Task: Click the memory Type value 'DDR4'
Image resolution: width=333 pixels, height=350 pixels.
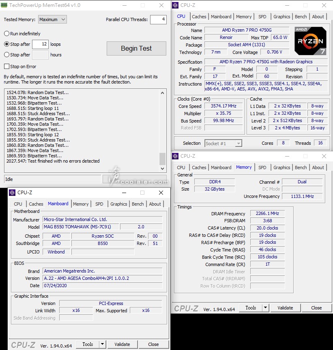Action: [x=215, y=182]
